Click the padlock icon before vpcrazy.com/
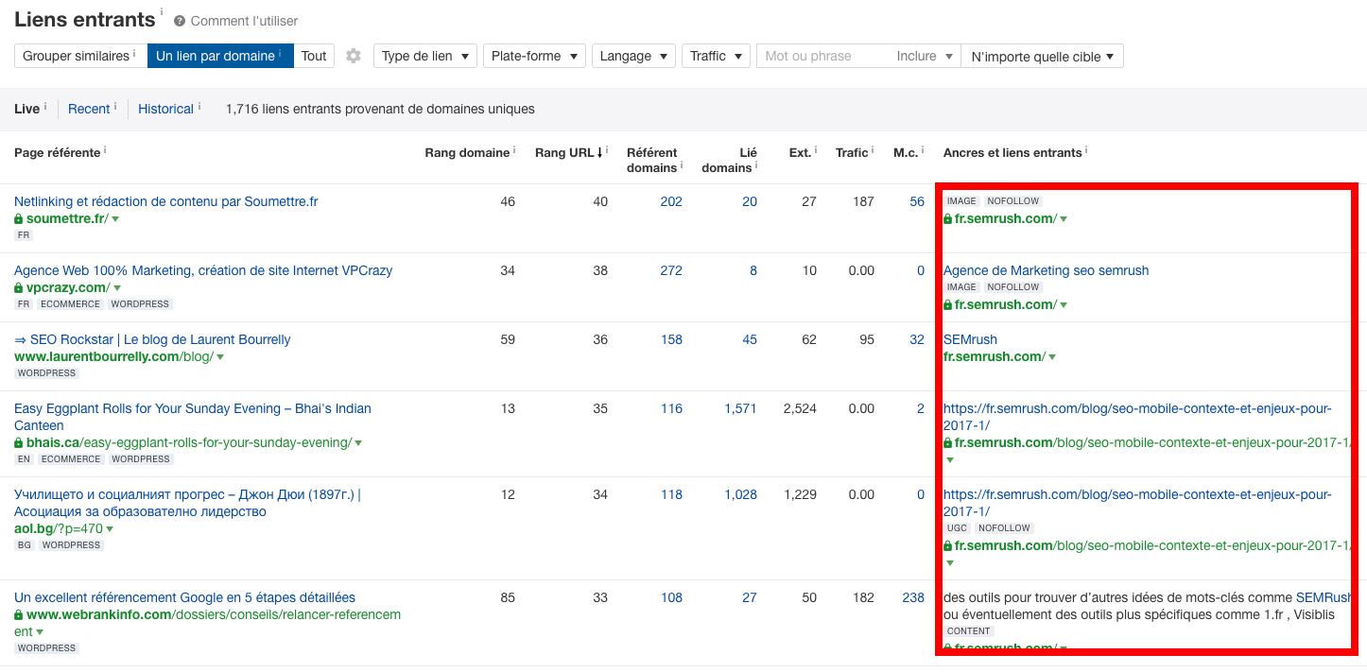 (19, 288)
